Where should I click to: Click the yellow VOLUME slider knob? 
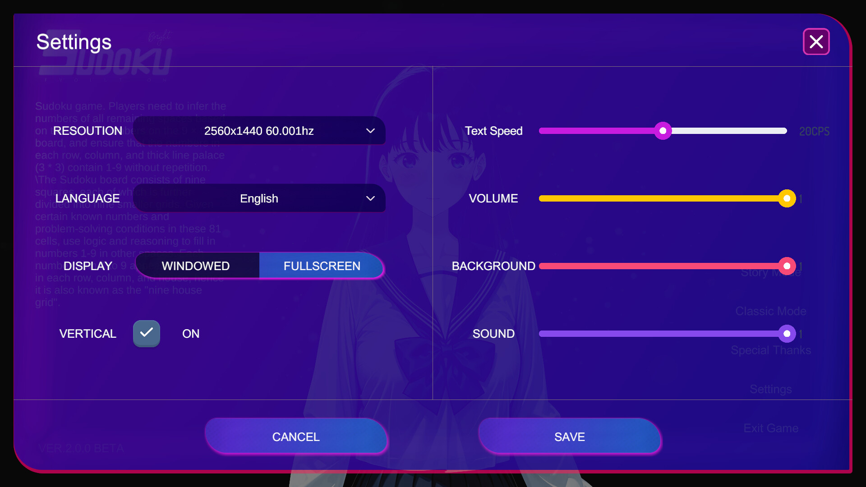pyautogui.click(x=787, y=198)
